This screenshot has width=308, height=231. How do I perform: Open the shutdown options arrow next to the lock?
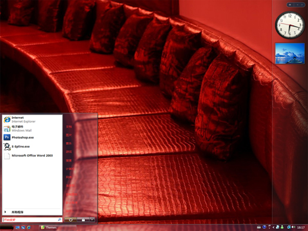[x=92, y=220]
